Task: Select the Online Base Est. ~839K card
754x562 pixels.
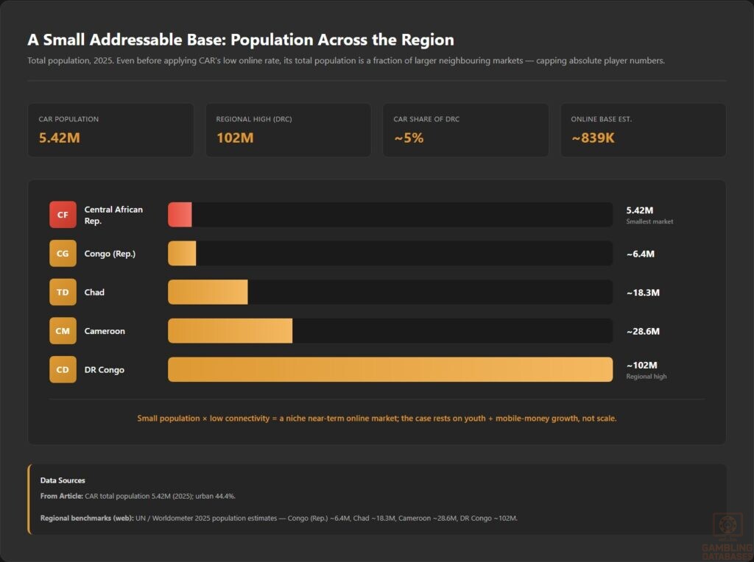Action: coord(644,130)
